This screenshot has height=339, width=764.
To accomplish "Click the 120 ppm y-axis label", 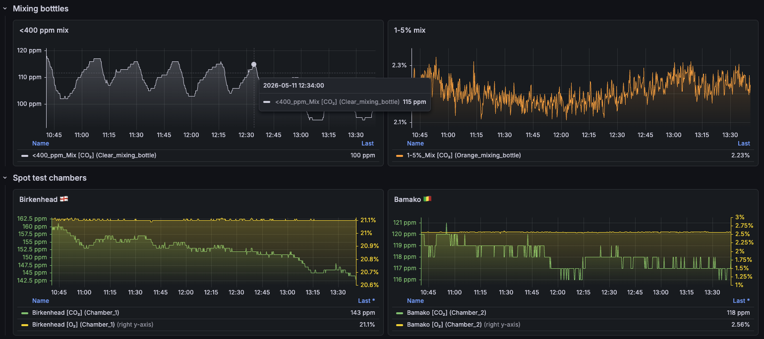I will pyautogui.click(x=29, y=50).
